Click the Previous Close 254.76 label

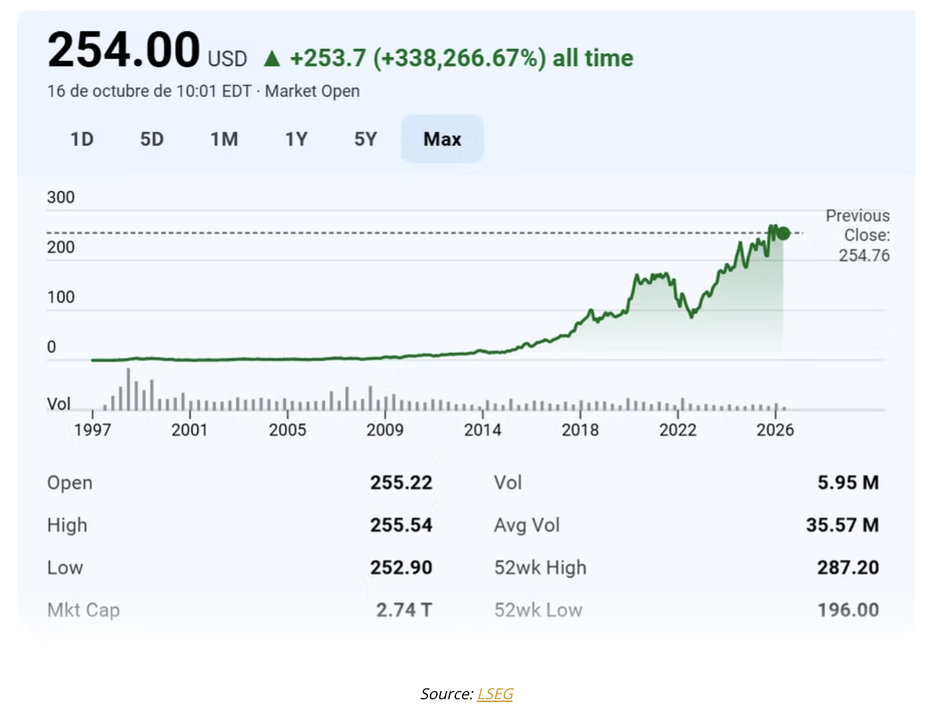point(857,235)
